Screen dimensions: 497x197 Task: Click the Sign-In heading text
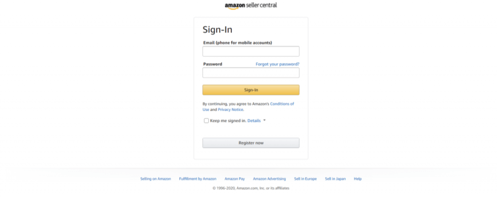[217, 30]
